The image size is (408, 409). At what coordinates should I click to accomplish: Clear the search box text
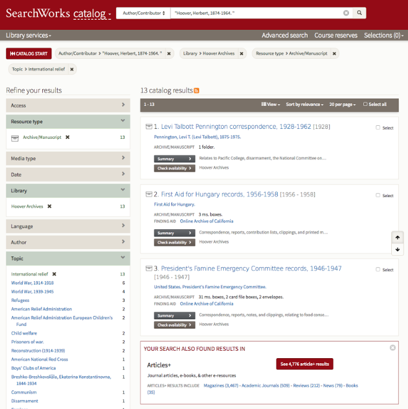(x=346, y=13)
